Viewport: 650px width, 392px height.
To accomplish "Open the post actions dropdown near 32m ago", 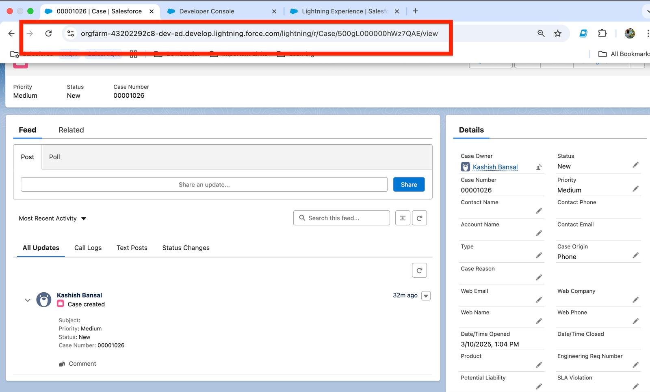I will [426, 296].
